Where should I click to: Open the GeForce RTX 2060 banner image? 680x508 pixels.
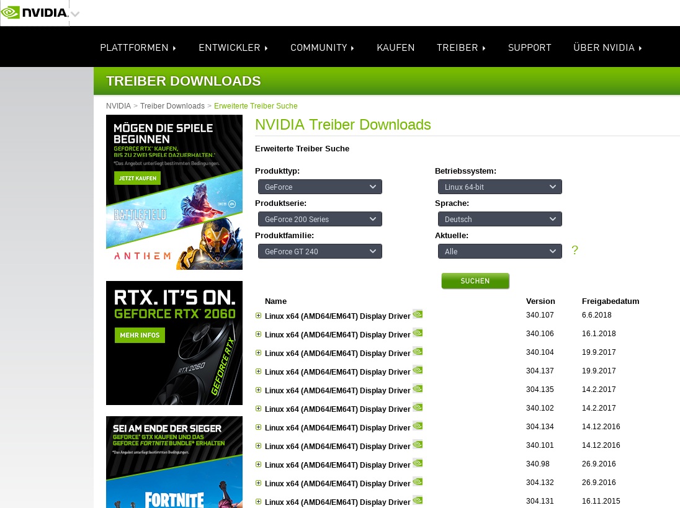[174, 343]
